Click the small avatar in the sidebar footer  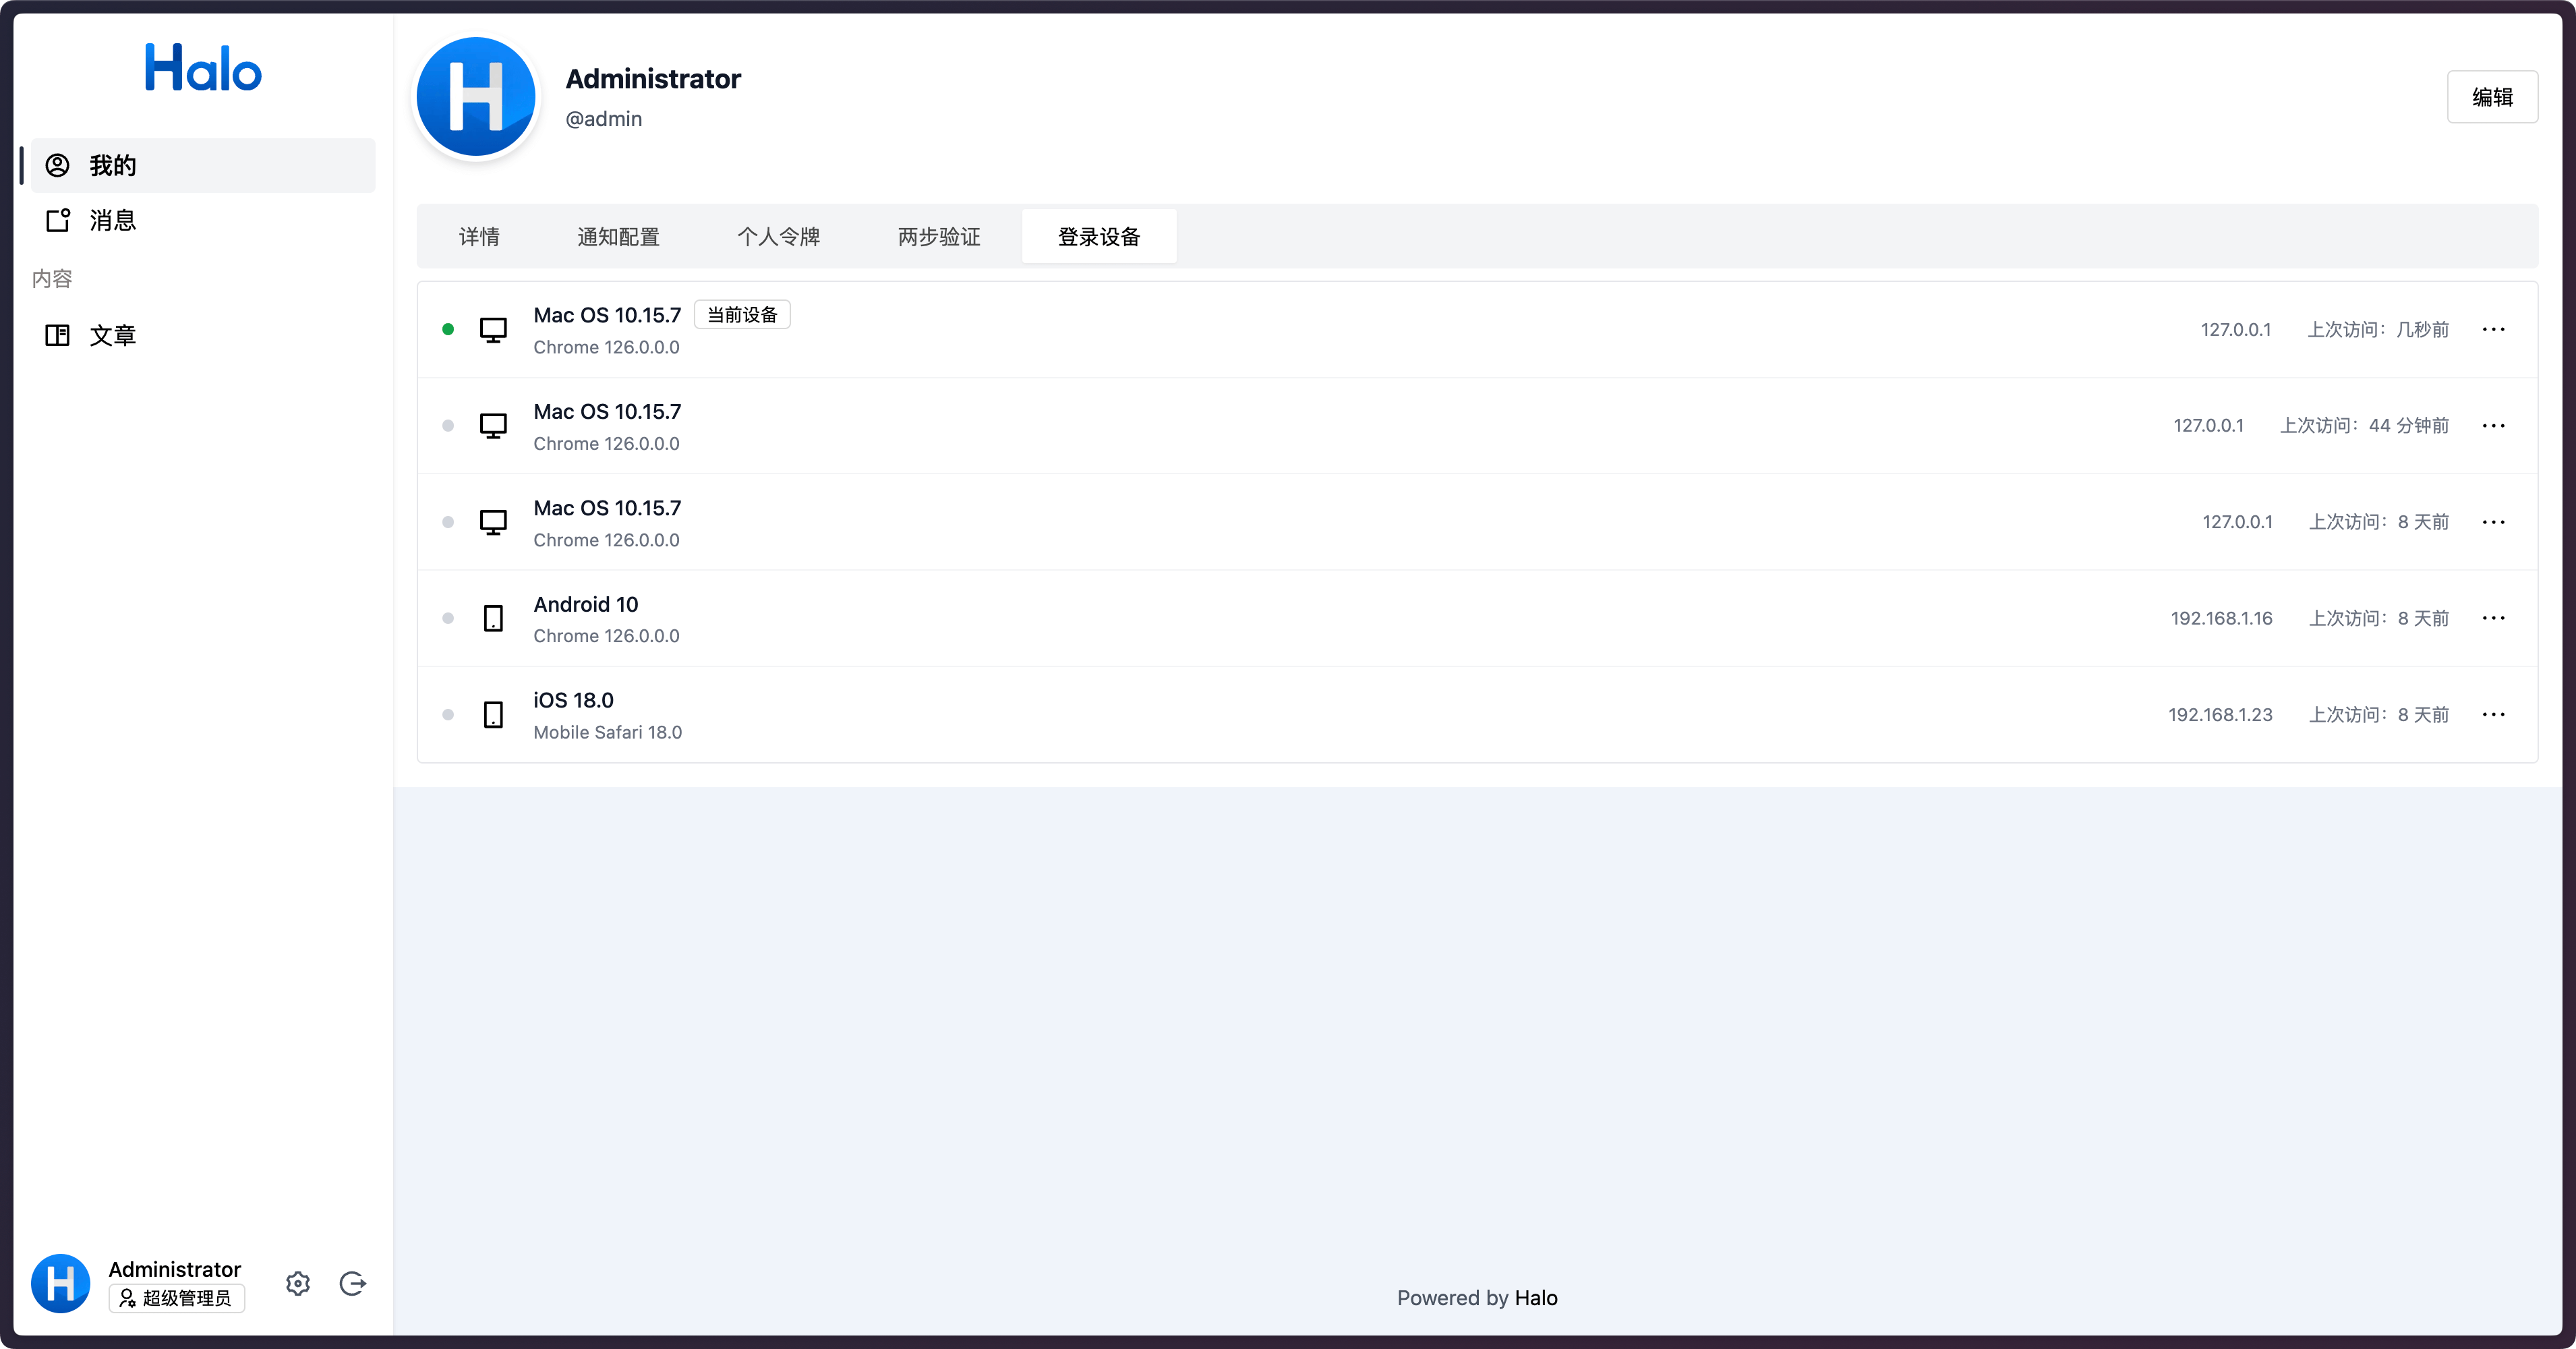61,1283
